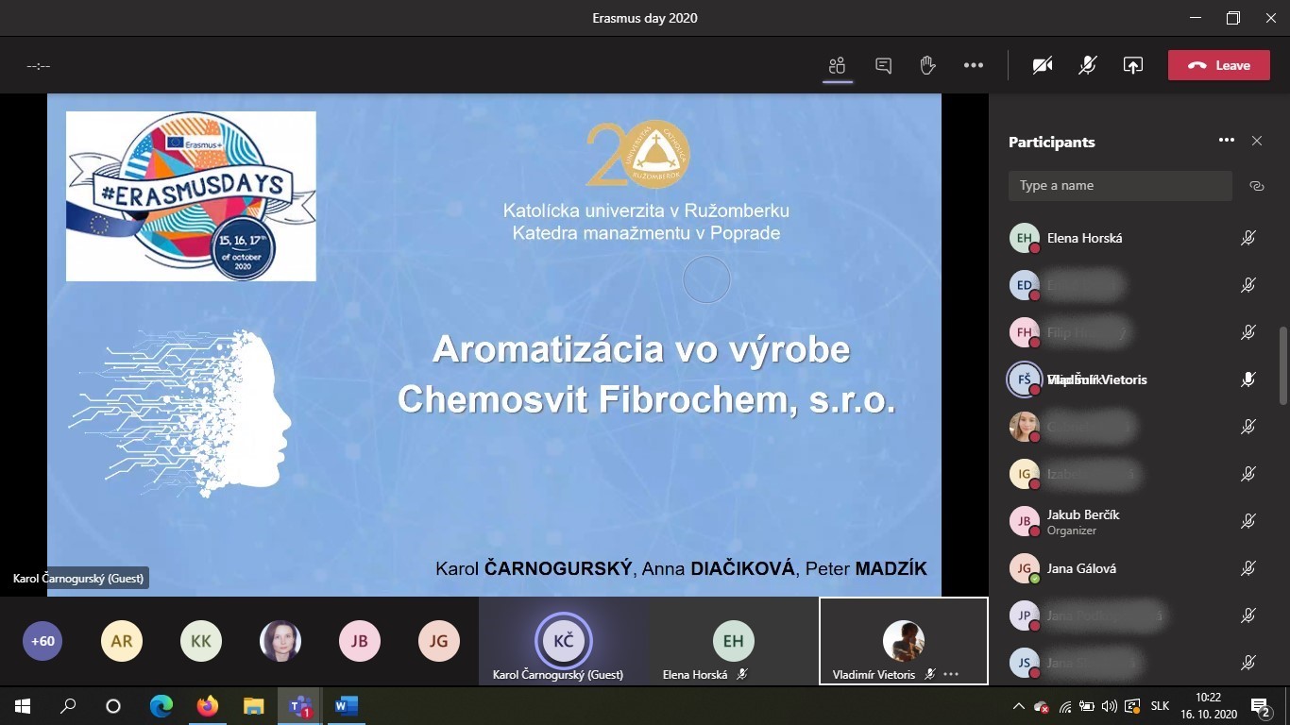1290x725 pixels.
Task: Copy the meeting join link icon
Action: coord(1256,186)
